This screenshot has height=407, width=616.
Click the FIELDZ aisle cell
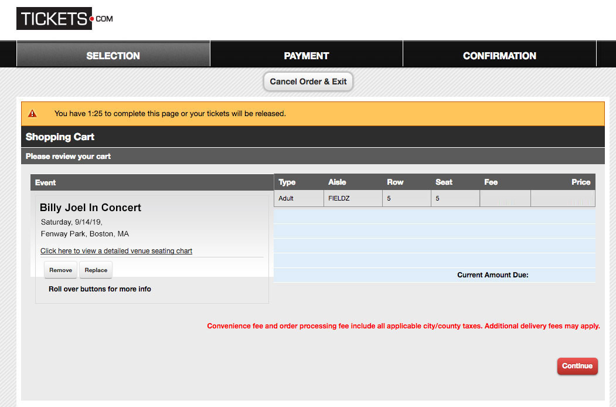[353, 198]
